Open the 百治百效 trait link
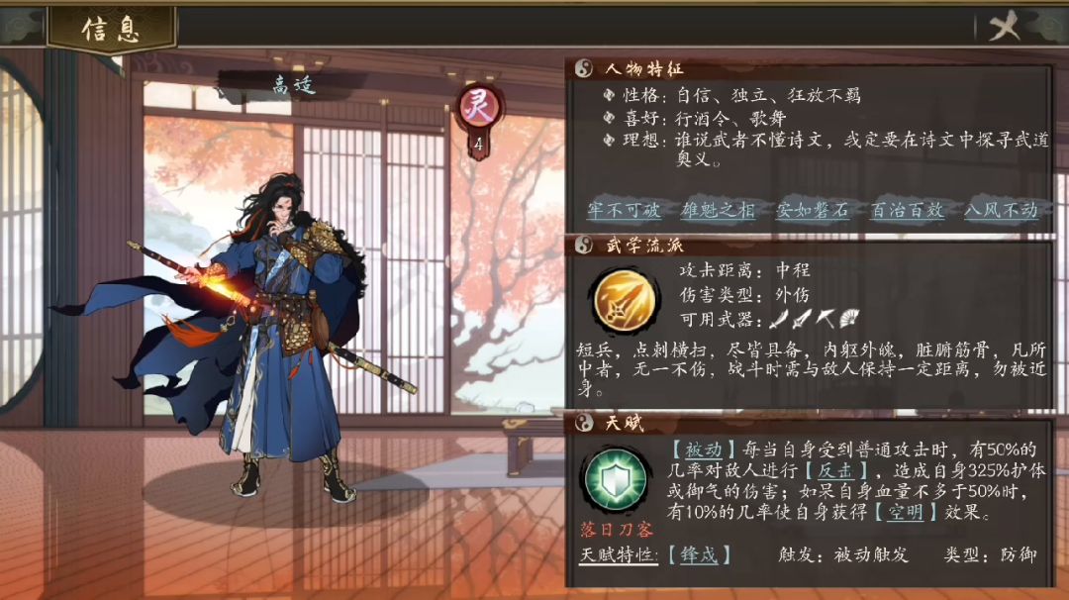This screenshot has width=1069, height=600. pyautogui.click(x=907, y=210)
